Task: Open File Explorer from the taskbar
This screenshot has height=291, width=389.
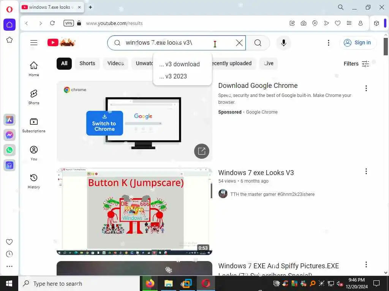Action: 168,283
